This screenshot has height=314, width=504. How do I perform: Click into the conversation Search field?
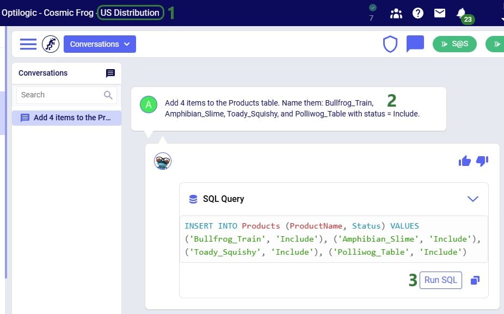tap(66, 95)
